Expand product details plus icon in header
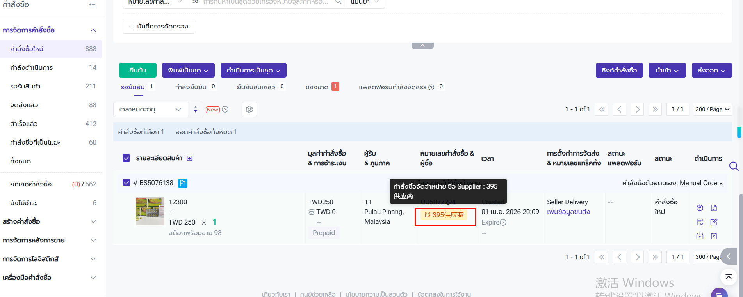743x297 pixels. pos(190,158)
